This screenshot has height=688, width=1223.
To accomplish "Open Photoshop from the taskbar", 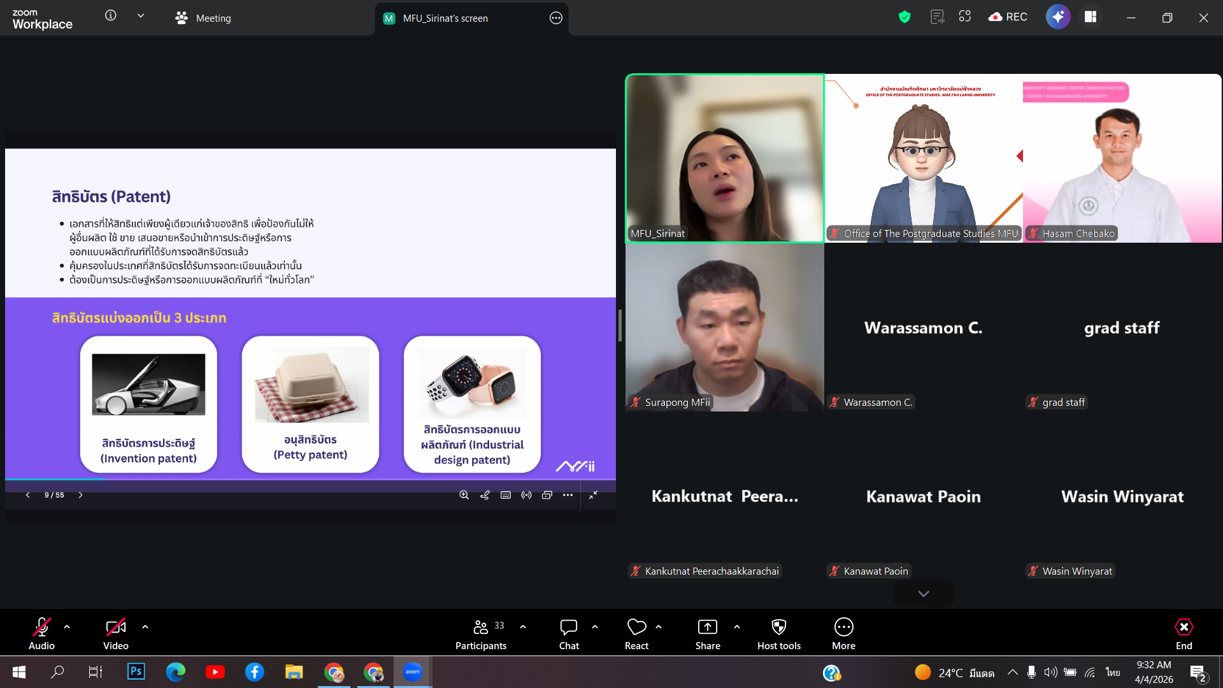I will (x=136, y=671).
